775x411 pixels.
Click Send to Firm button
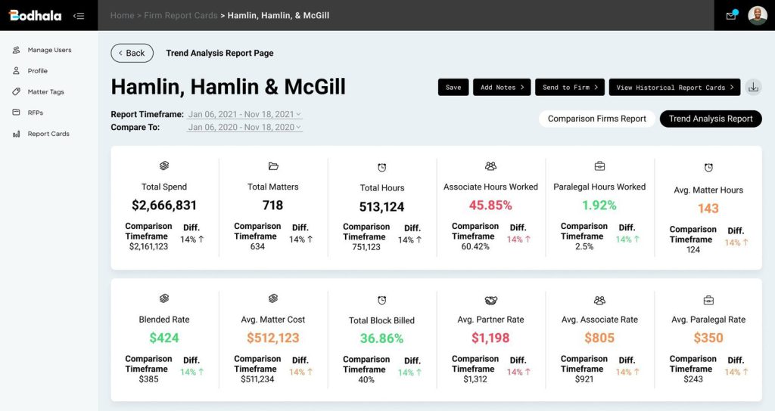pyautogui.click(x=570, y=88)
